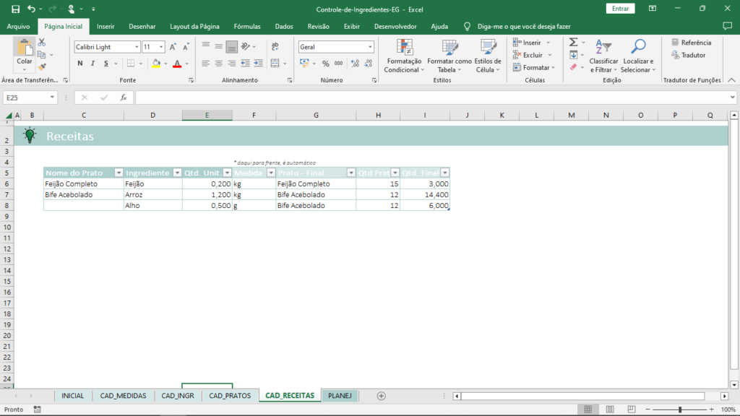Open the font name dropdown

137,46
